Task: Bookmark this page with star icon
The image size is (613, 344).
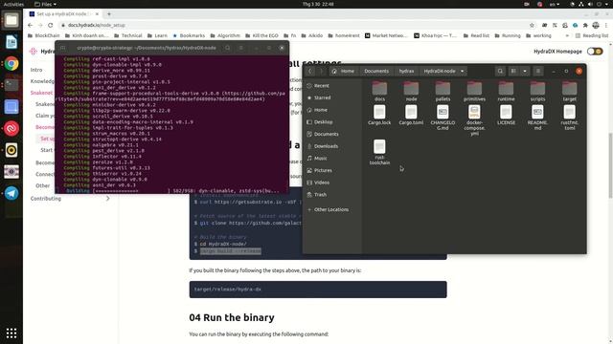Action: (532, 25)
